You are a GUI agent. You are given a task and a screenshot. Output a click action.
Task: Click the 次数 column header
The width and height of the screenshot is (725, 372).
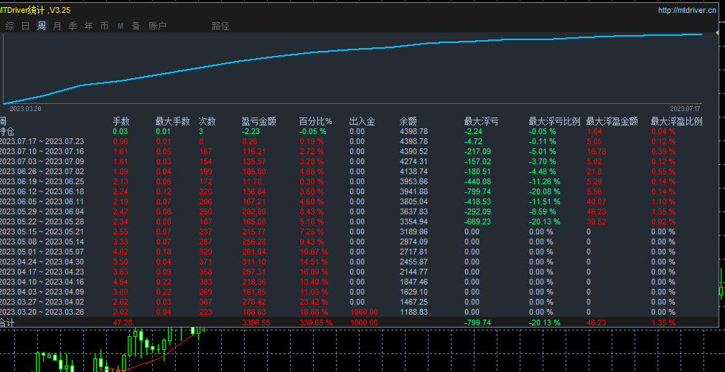[207, 121]
